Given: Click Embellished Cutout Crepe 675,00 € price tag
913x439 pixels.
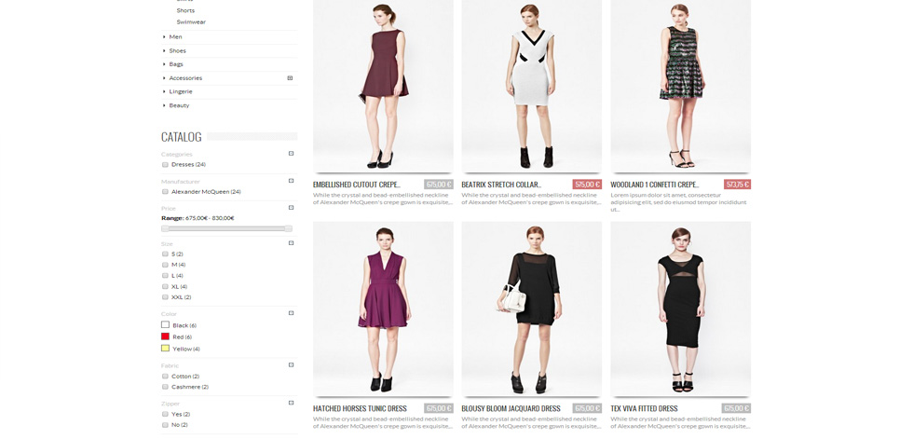Looking at the screenshot, I should click(x=439, y=185).
